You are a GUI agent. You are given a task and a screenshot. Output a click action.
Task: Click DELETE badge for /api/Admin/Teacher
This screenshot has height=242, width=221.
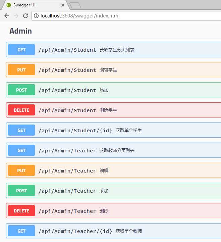tap(21, 211)
